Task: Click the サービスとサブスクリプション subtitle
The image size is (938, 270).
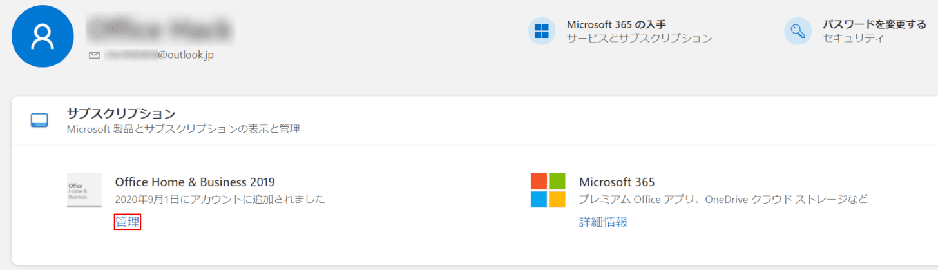Action: click(639, 39)
